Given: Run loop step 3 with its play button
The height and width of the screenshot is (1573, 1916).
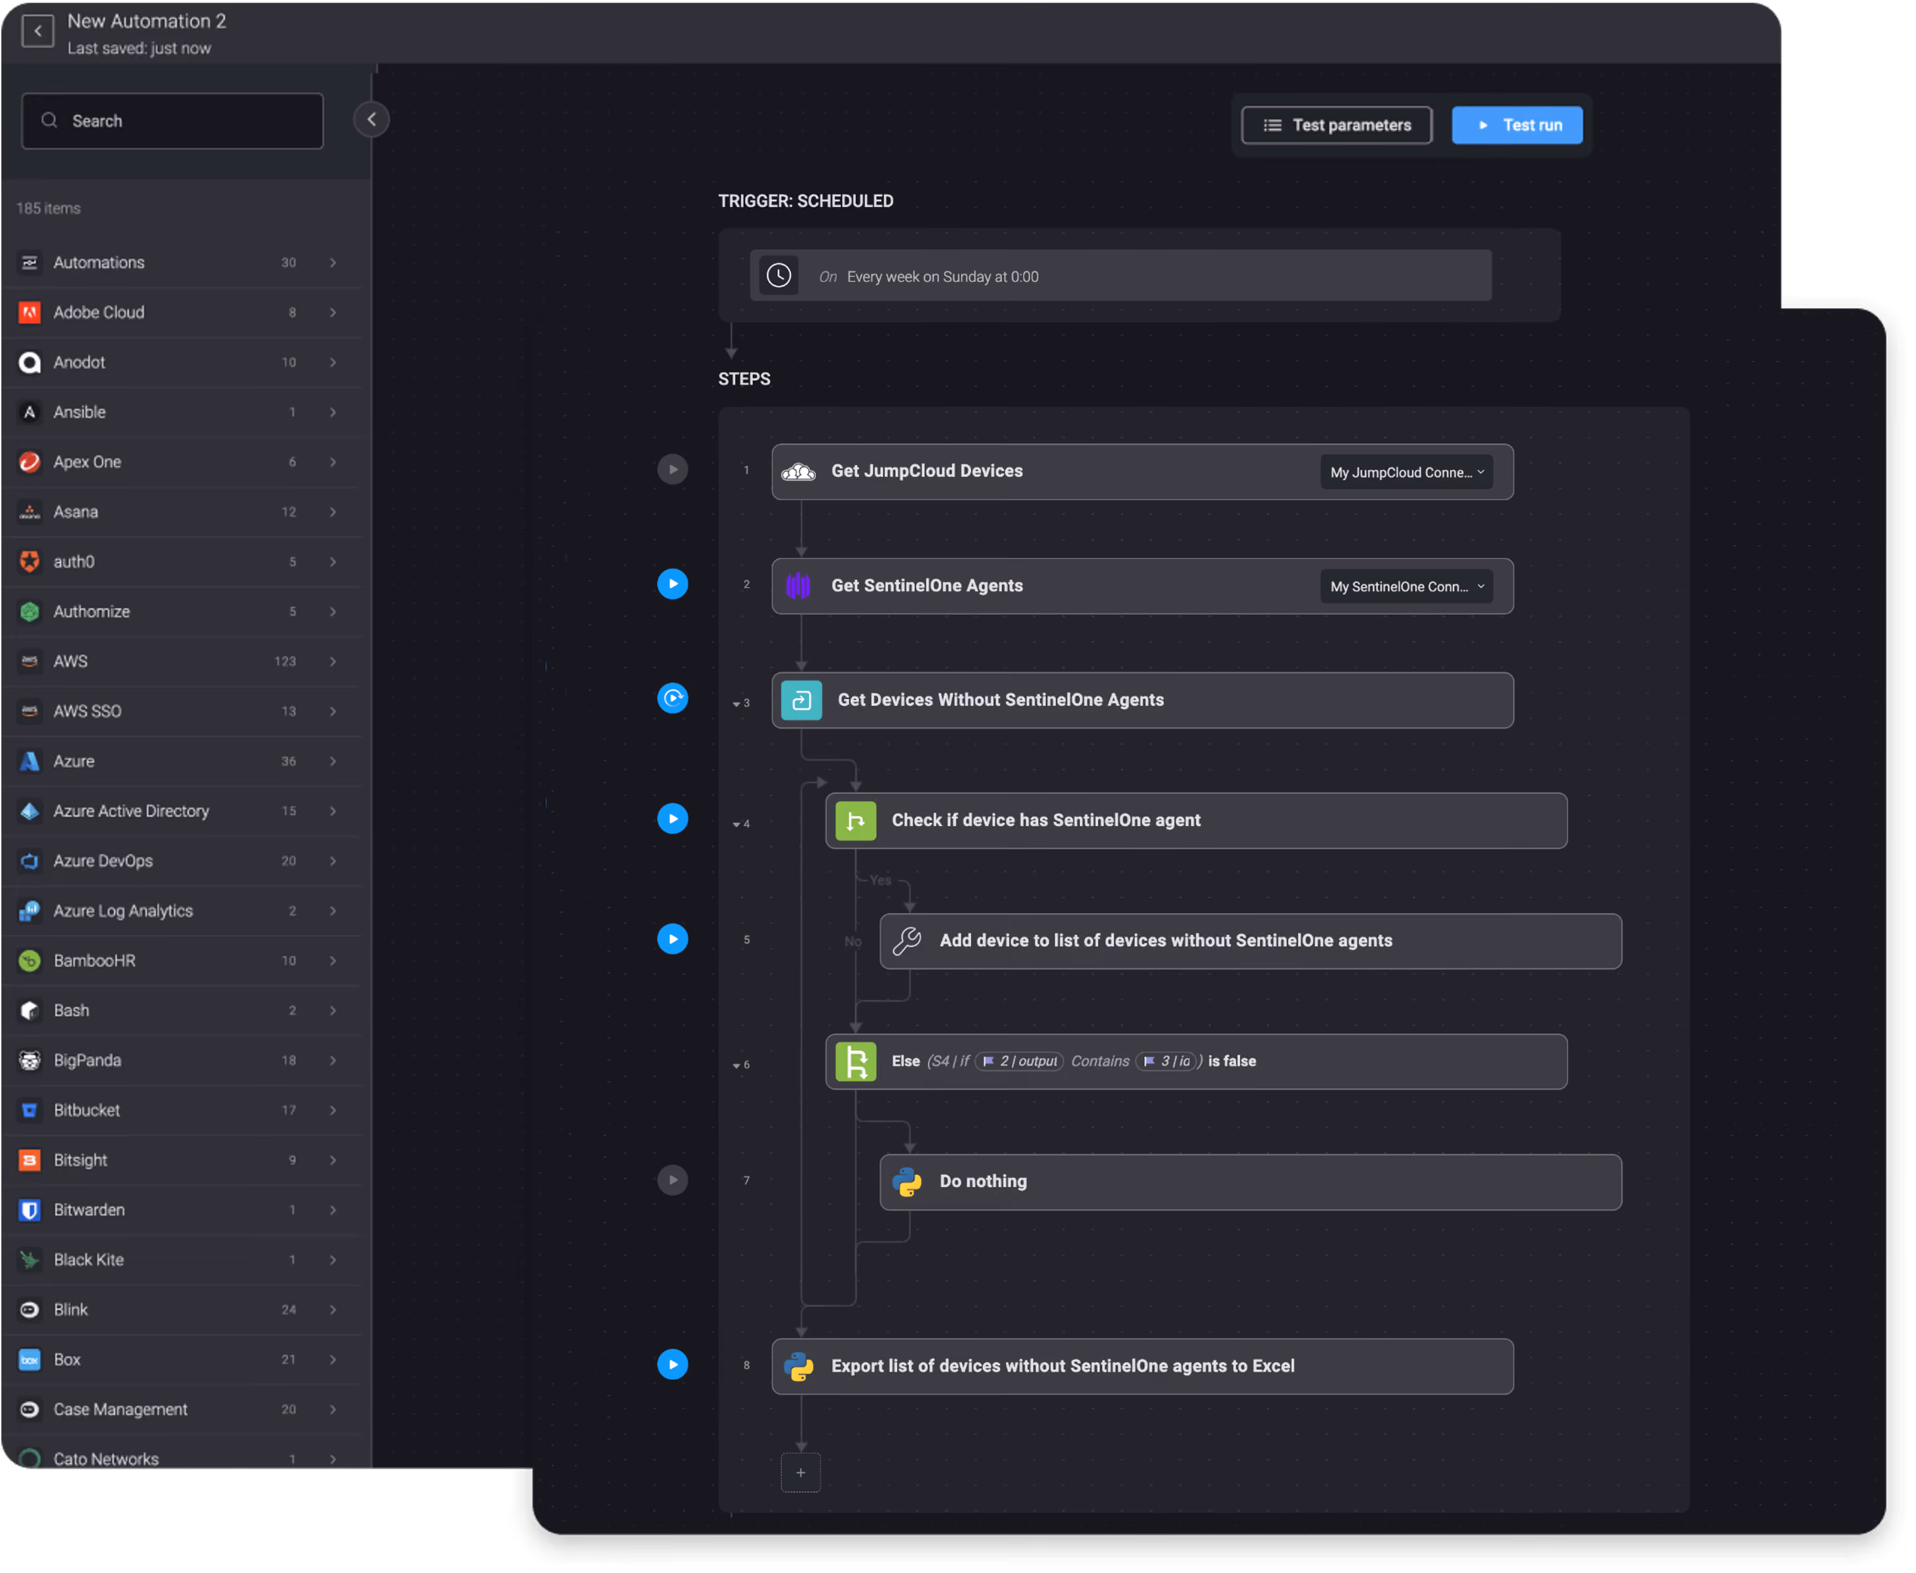Looking at the screenshot, I should click(674, 700).
